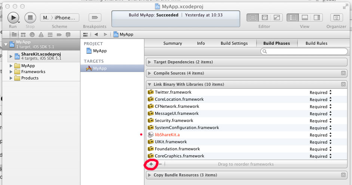Select SystemConfiguration.framework row
The width and height of the screenshot is (352, 185).
pyautogui.click(x=247, y=128)
